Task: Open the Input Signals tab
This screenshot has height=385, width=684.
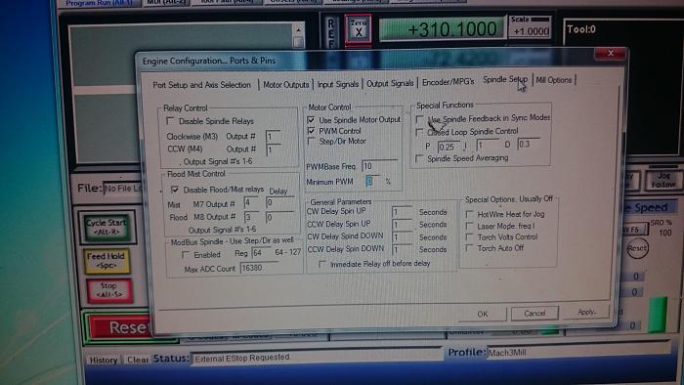Action: click(x=338, y=84)
